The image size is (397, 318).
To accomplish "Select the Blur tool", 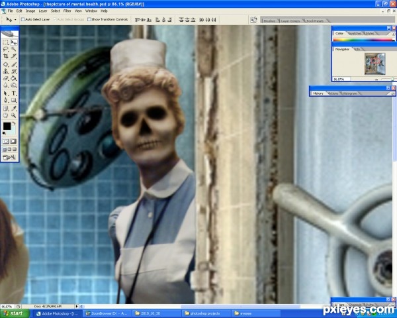I will pyautogui.click(x=6, y=85).
